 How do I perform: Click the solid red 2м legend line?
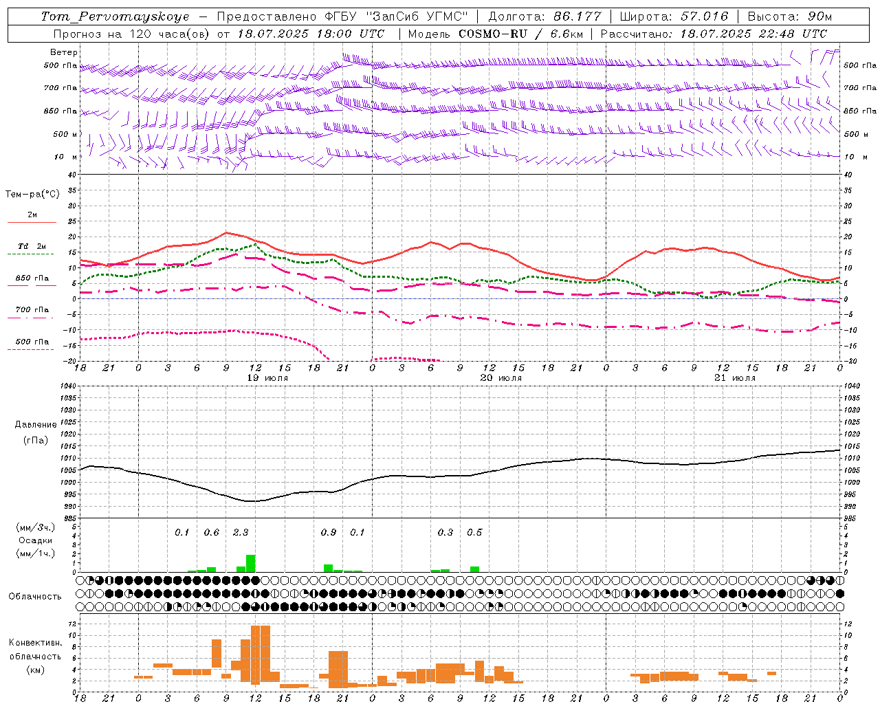pos(32,222)
